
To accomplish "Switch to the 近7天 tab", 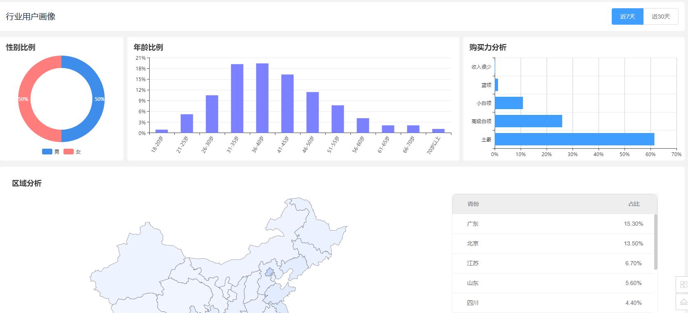I will pos(627,16).
